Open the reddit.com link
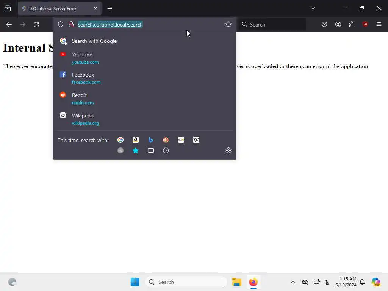 [x=83, y=103]
